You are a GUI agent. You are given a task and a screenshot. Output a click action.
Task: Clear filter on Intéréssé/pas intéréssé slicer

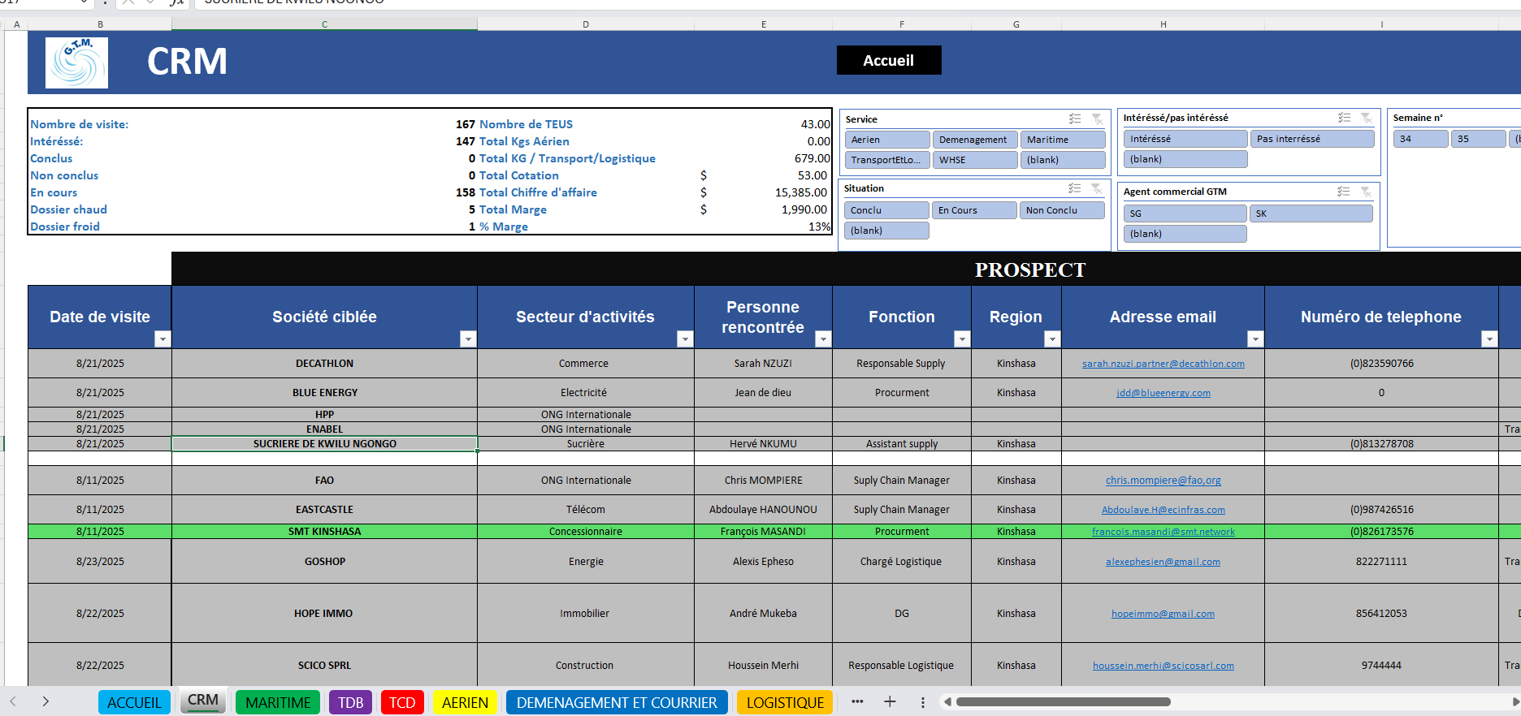[x=1366, y=118]
